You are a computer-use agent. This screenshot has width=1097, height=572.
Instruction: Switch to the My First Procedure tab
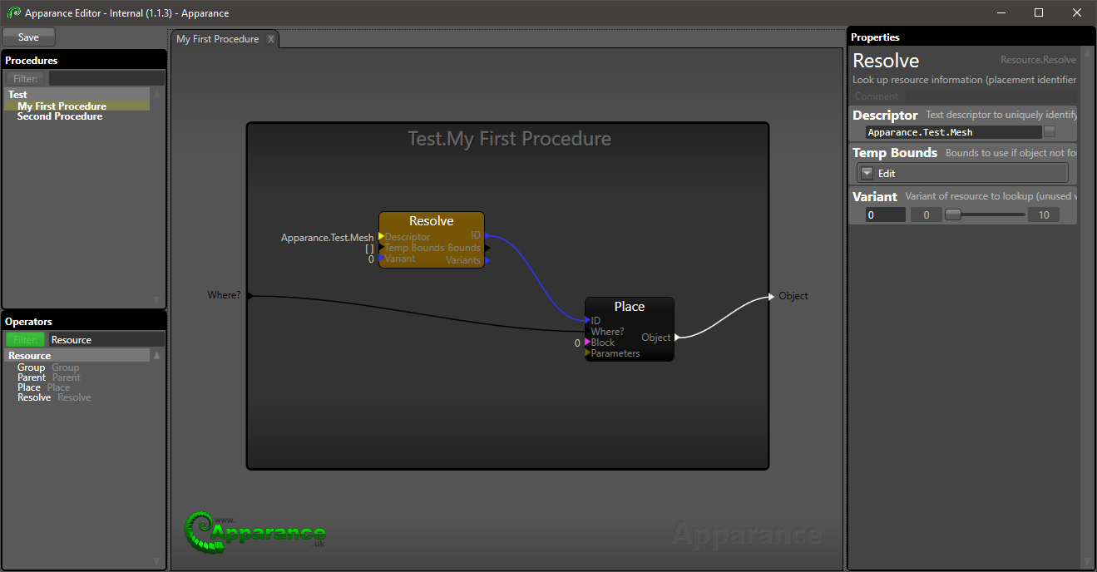(217, 39)
